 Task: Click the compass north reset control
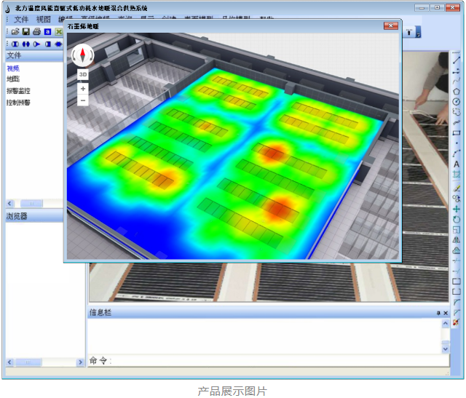(x=83, y=55)
